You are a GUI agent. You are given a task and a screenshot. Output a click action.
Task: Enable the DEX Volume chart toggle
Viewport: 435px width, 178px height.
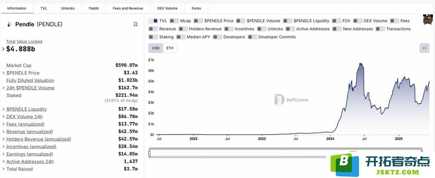358,21
